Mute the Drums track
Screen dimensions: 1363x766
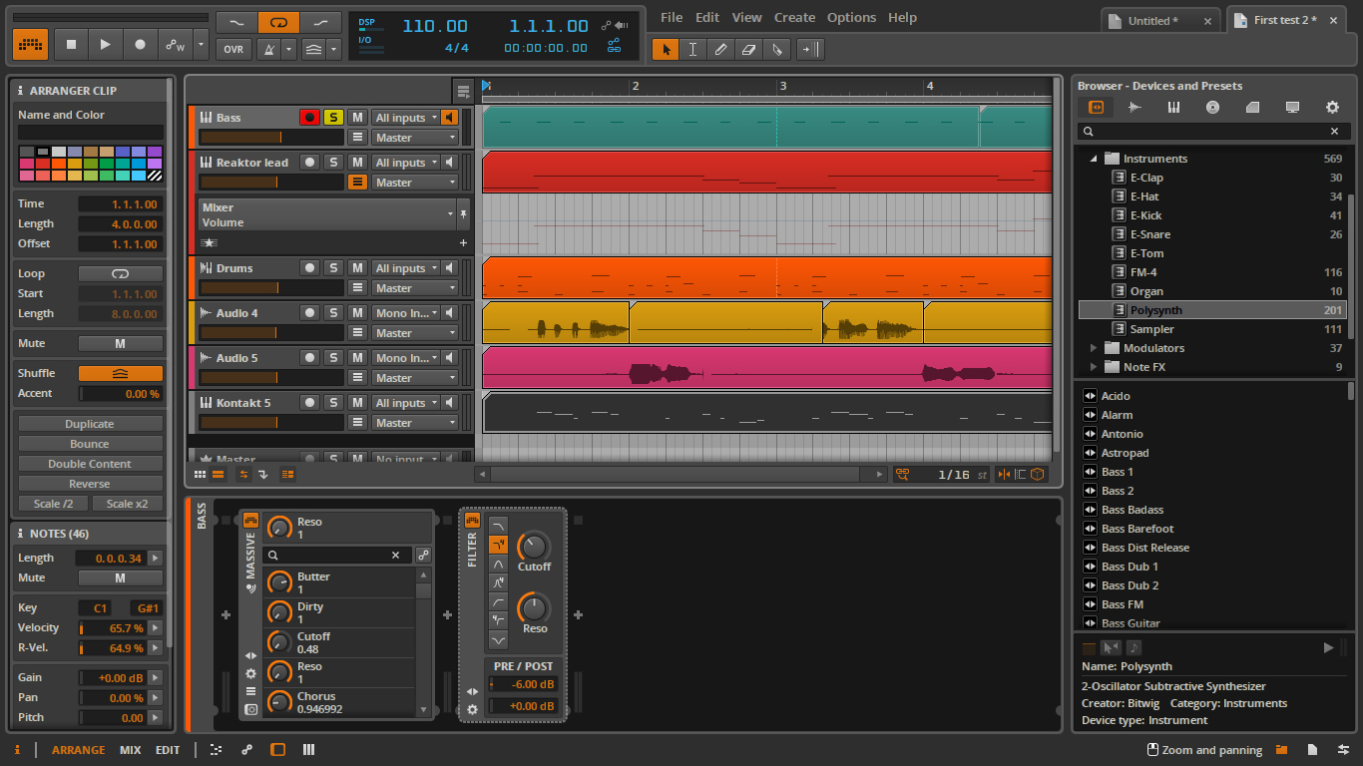coord(356,267)
